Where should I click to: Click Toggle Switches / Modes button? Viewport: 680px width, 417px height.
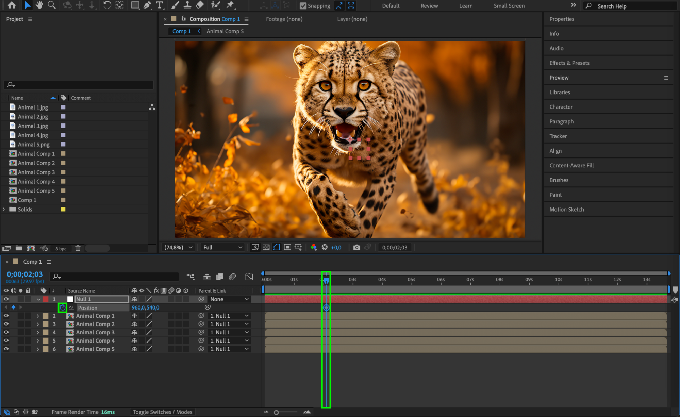click(162, 412)
